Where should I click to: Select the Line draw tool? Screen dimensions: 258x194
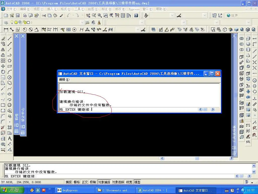point(10,38)
